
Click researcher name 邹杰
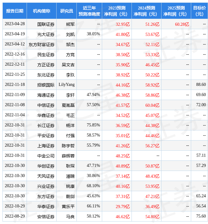tap(70, 44)
